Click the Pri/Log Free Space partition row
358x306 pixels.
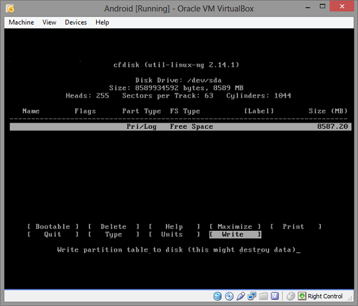click(x=180, y=126)
